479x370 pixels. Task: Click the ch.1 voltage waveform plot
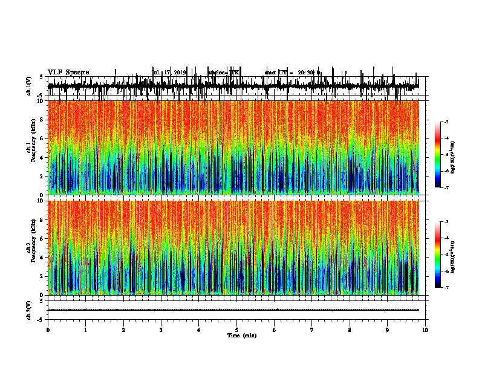tap(233, 86)
